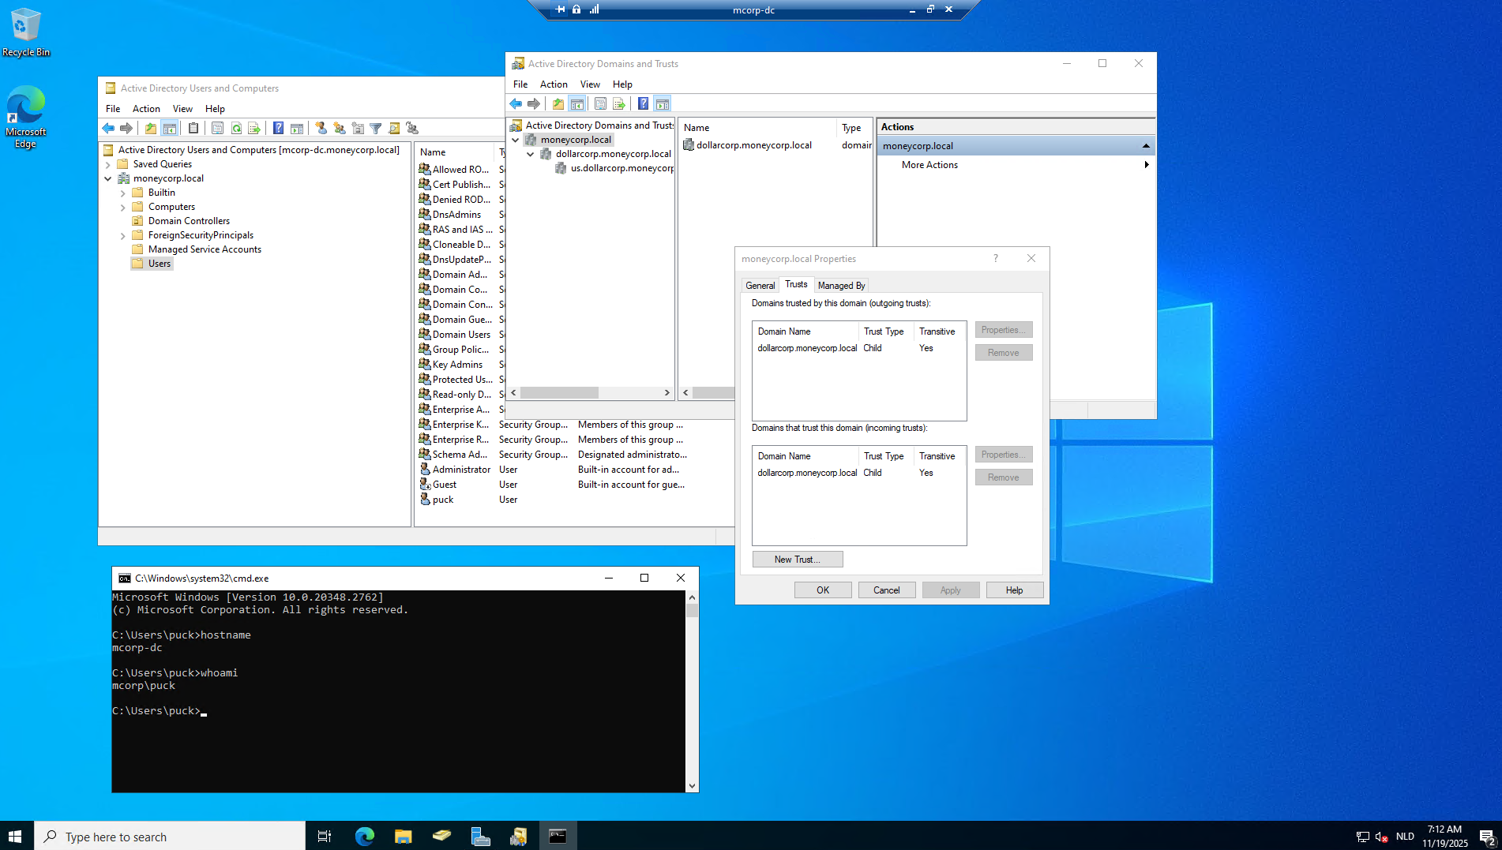Click the blue help icon in Domains and Trusts toolbar
The height and width of the screenshot is (850, 1502).
click(643, 104)
